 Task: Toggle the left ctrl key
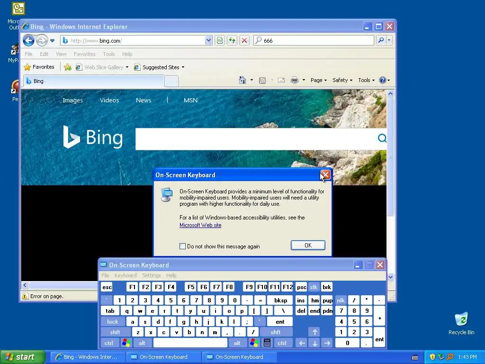(x=108, y=343)
